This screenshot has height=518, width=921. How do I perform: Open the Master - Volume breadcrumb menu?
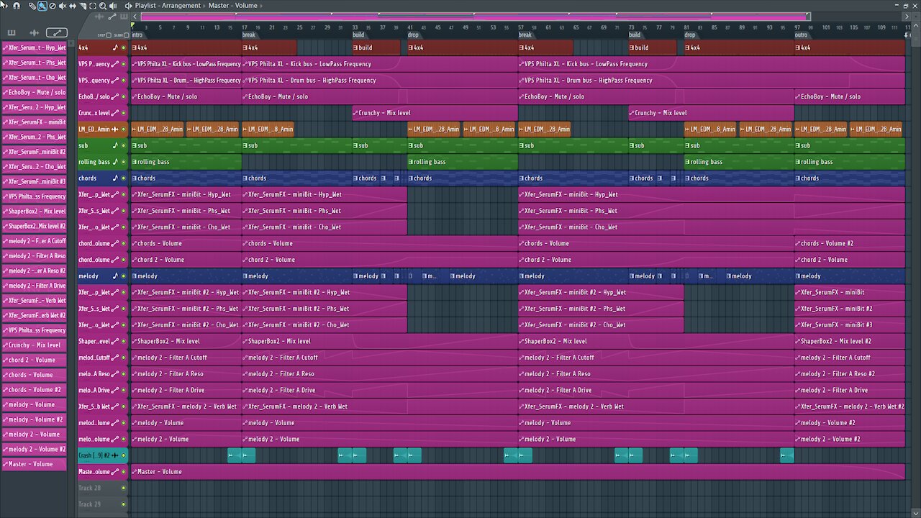(232, 6)
